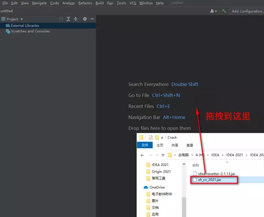This screenshot has height=217, width=264.
Task: Expand the user account dropdown in toolbar
Action: pyautogui.click(x=213, y=11)
